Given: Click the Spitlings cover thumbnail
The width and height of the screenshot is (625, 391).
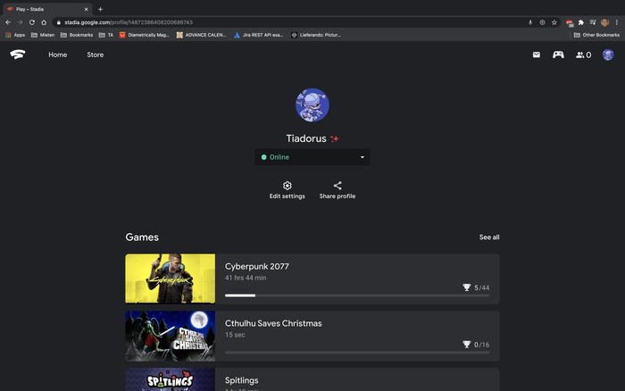Looking at the screenshot, I should [171, 379].
